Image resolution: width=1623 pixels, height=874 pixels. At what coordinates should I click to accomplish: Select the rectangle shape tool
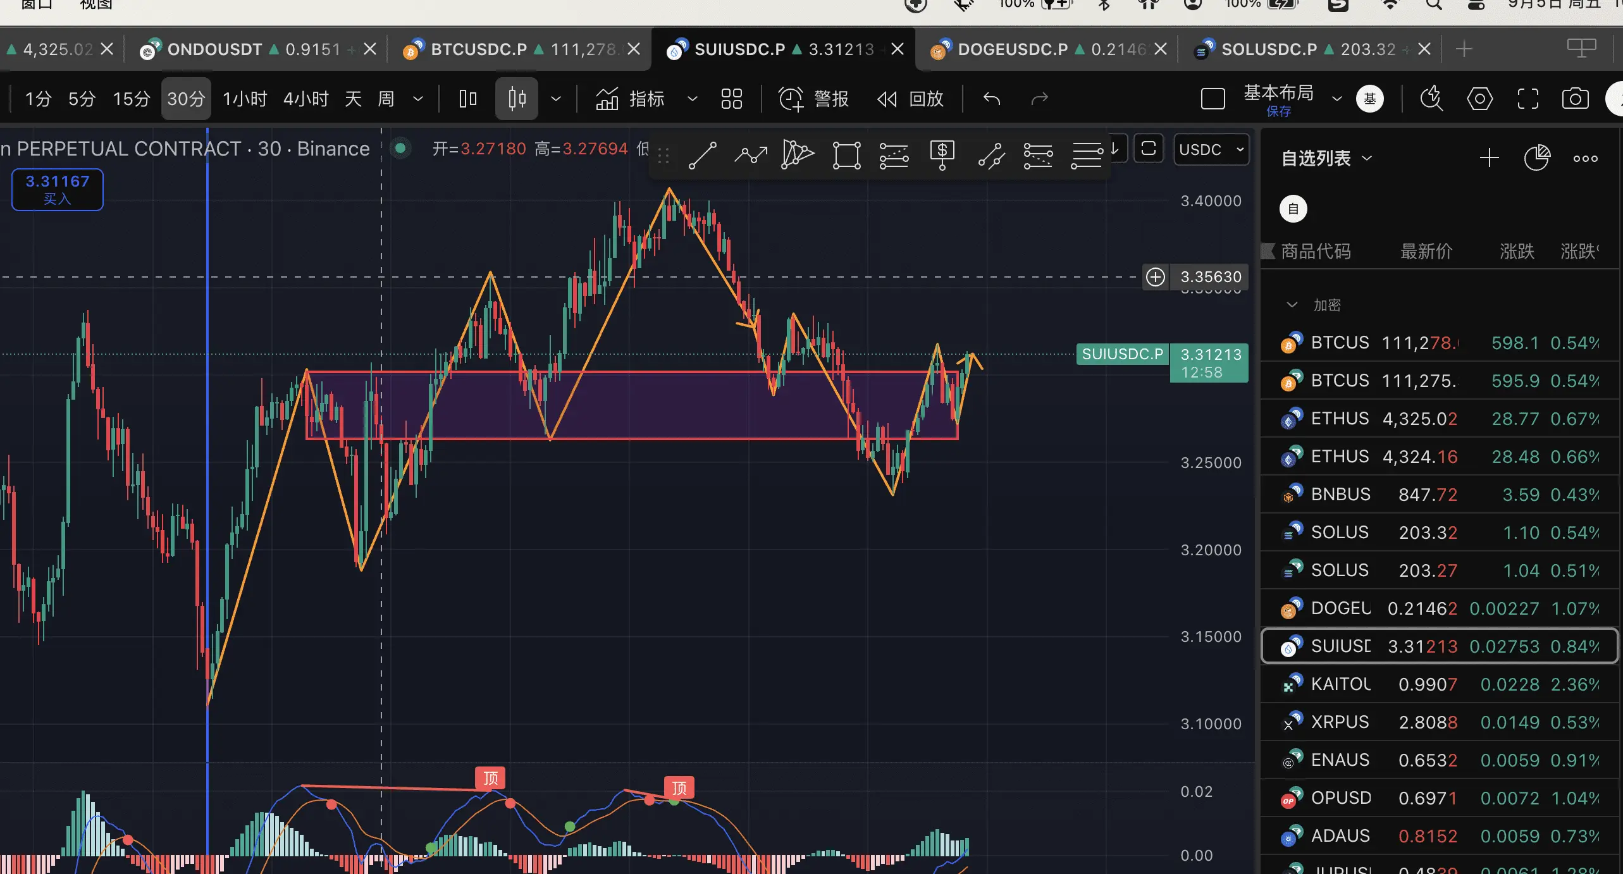tap(846, 155)
